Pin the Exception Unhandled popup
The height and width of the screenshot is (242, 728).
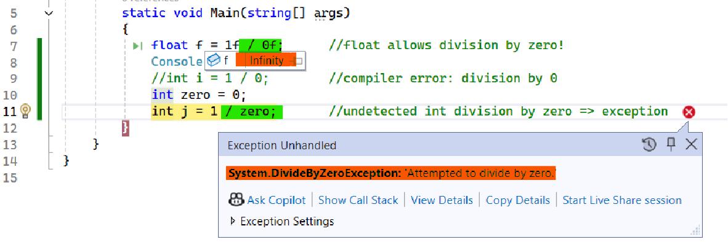click(671, 144)
